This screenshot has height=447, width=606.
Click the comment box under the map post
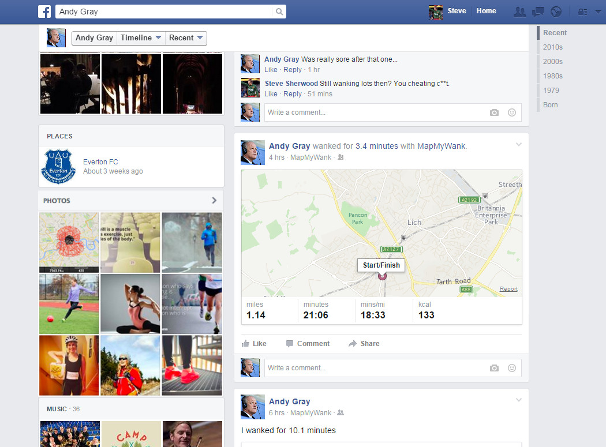392,368
